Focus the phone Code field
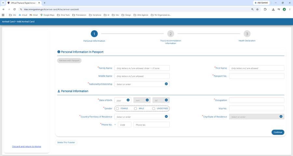This screenshot has height=156, width=293. pyautogui.click(x=125, y=125)
